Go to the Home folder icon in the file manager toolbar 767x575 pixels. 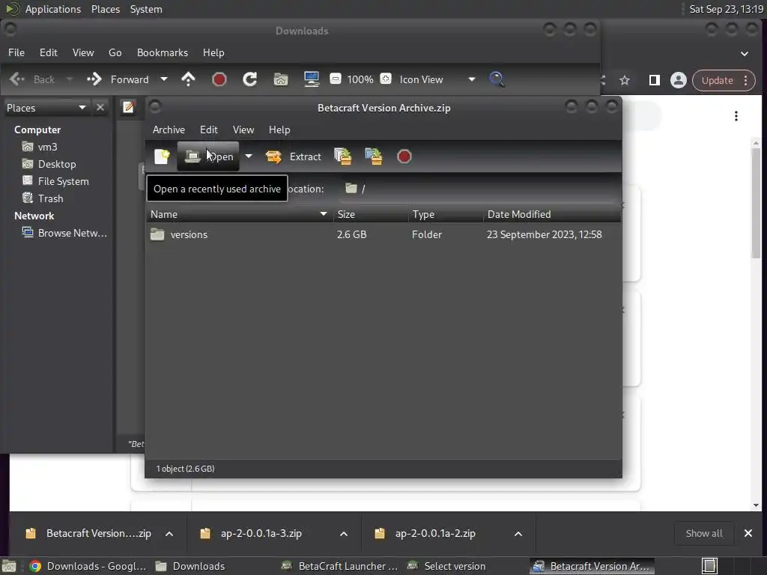pos(281,79)
